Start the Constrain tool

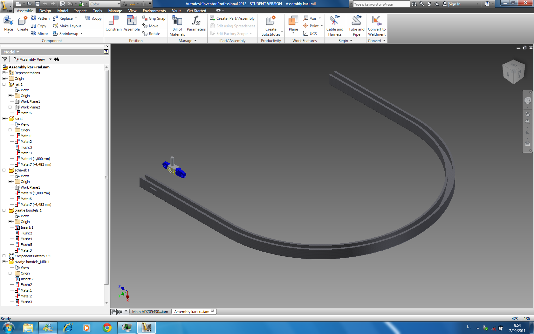tap(113, 24)
